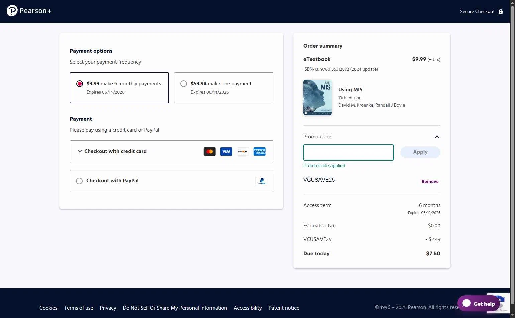The height and width of the screenshot is (318, 515).
Task: Select $9.99 six monthly payments option
Action: pos(119,88)
